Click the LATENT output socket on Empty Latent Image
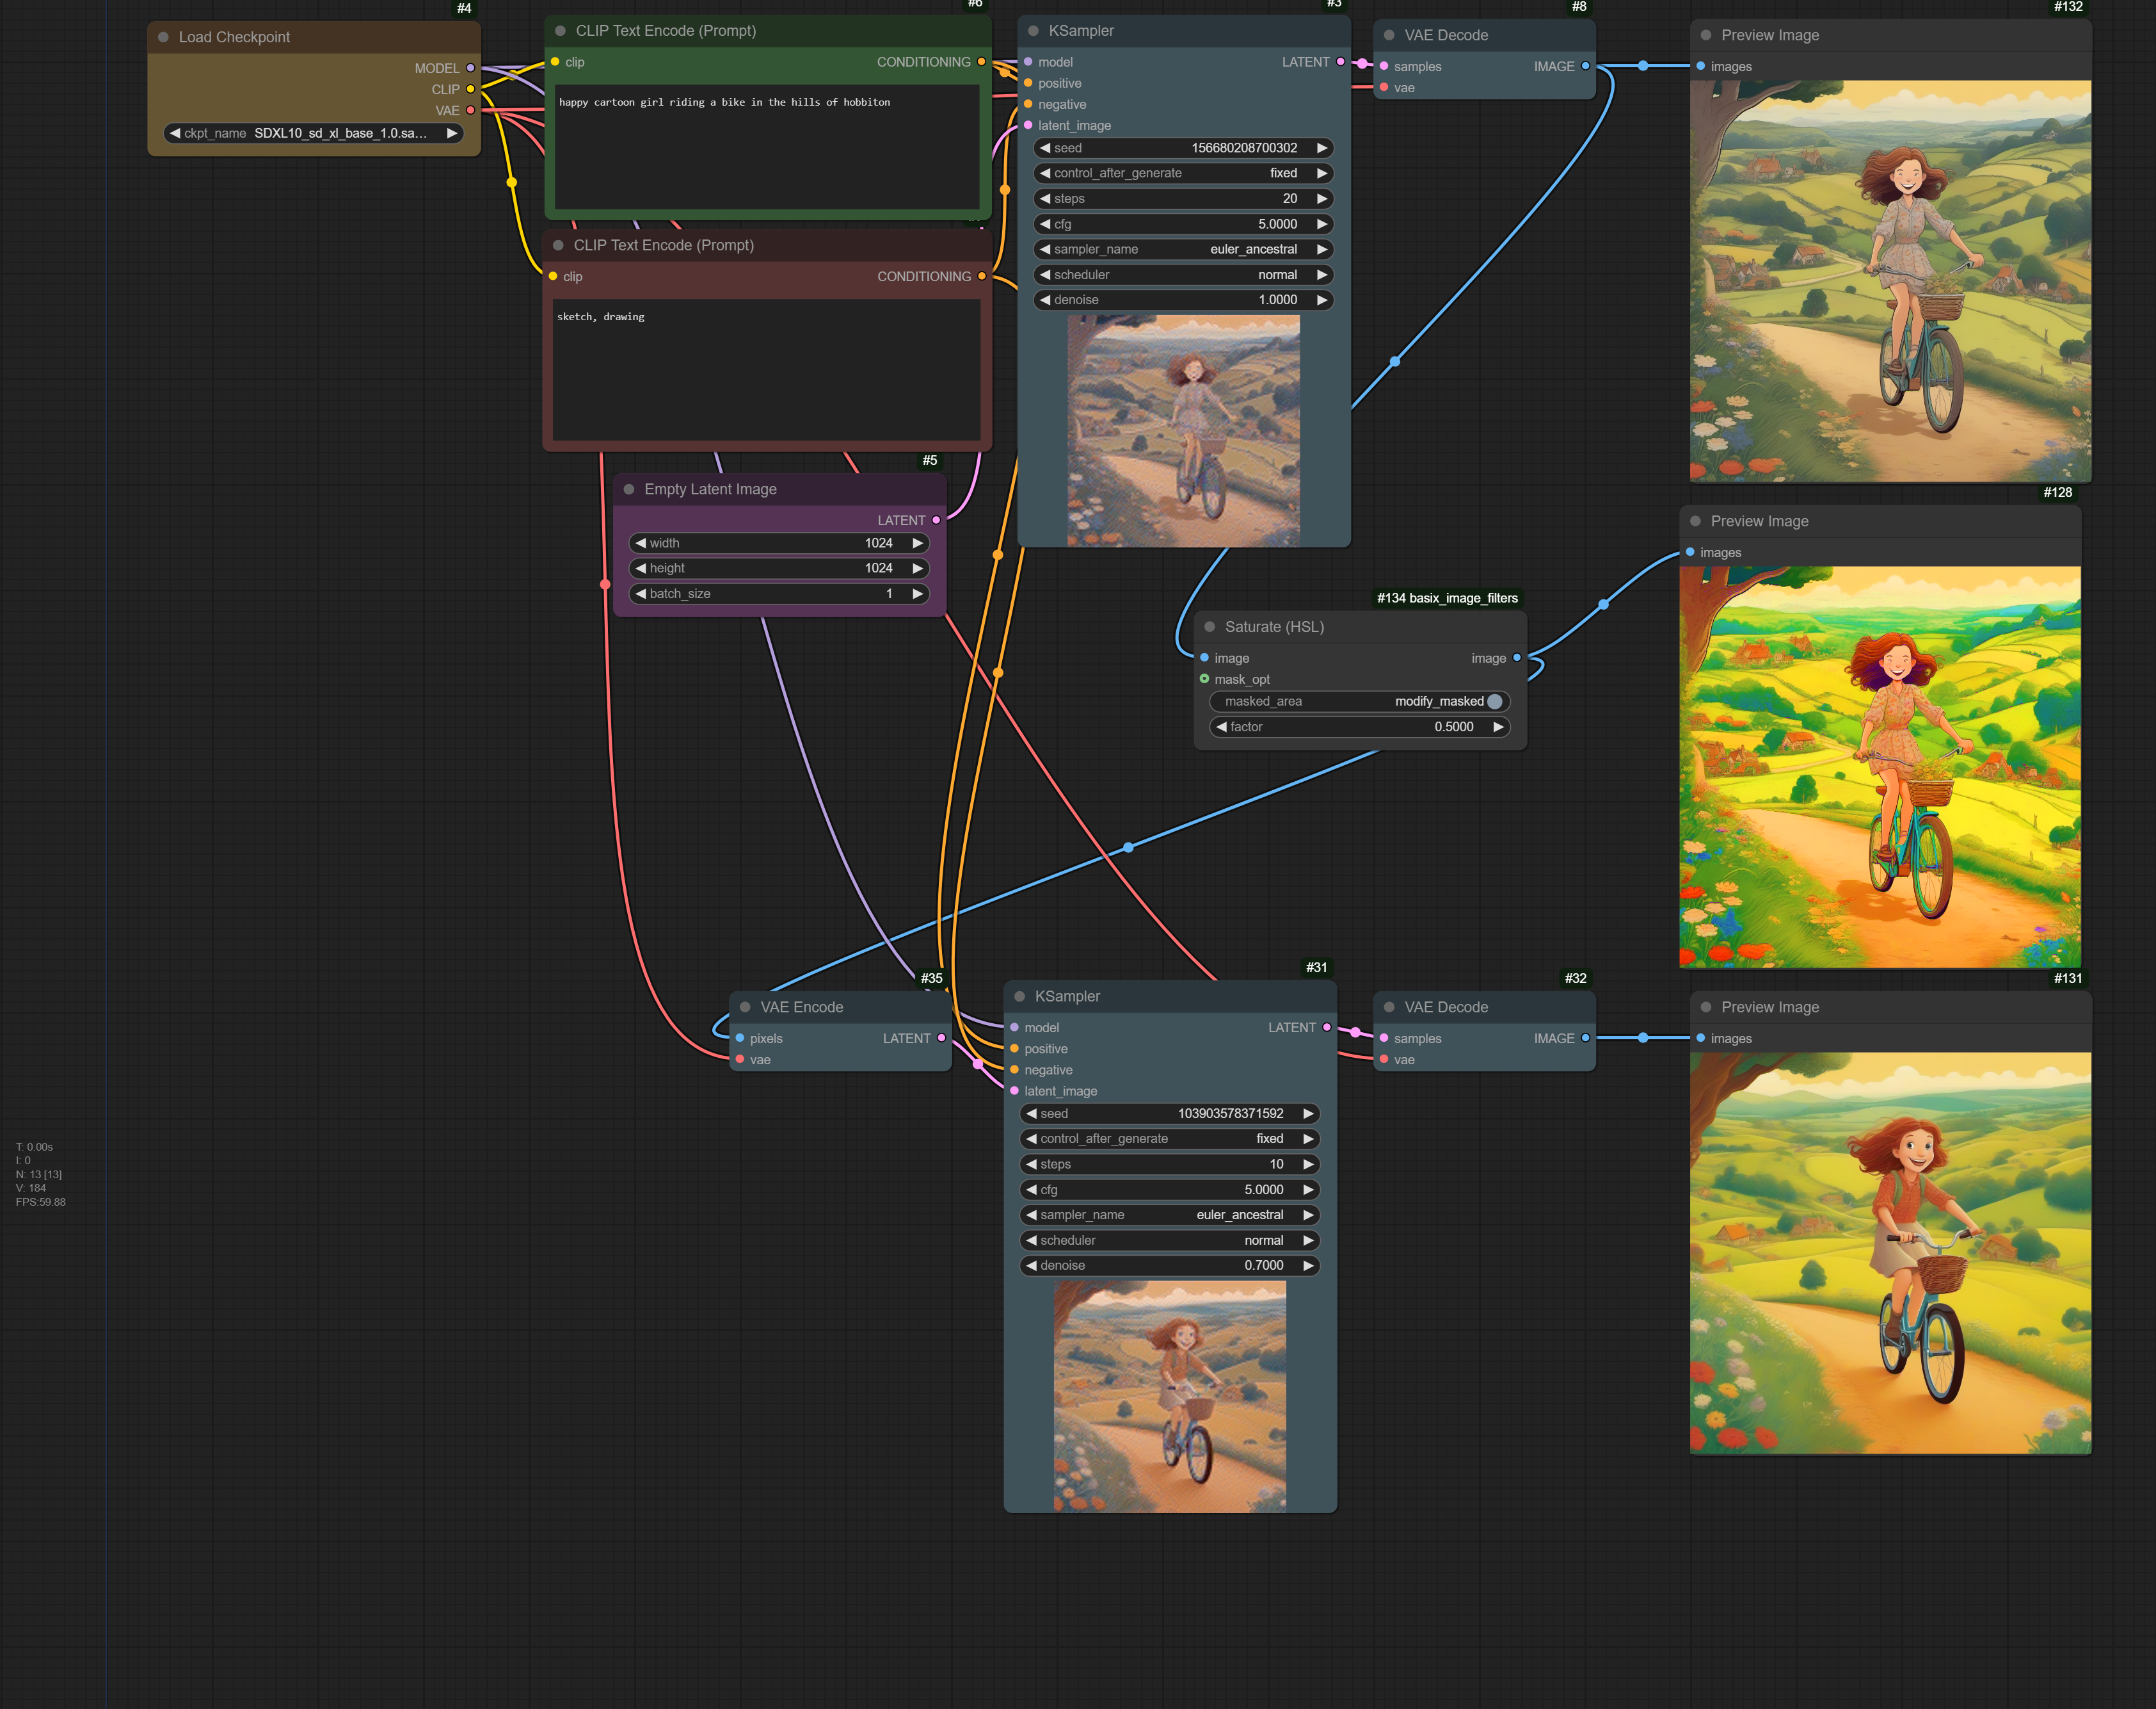This screenshot has width=2156, height=1709. 936,521
